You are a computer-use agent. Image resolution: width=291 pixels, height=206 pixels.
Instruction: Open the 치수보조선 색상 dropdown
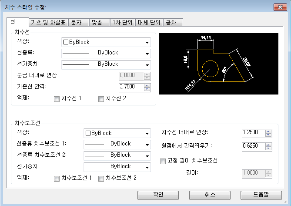(117, 133)
